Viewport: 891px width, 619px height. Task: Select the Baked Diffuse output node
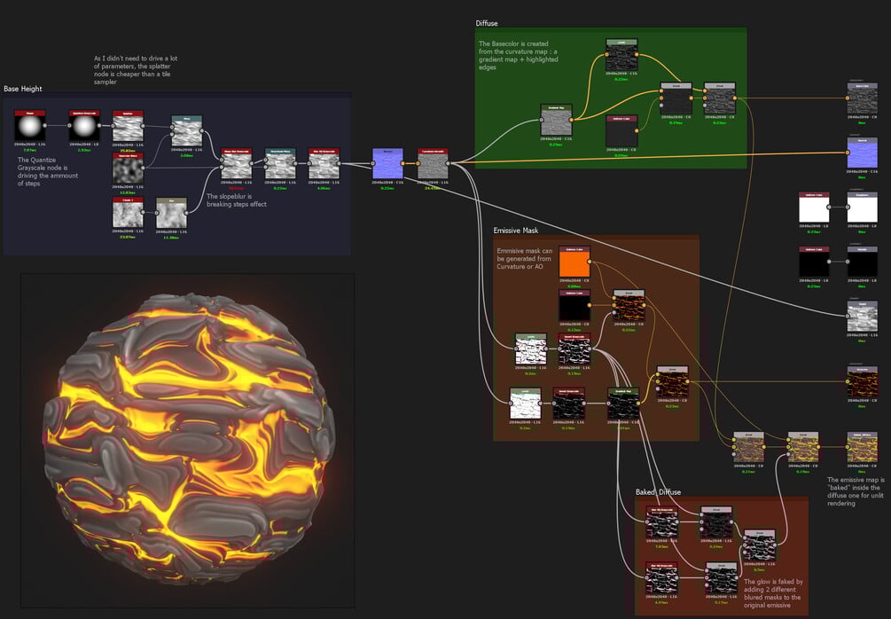pyautogui.click(x=862, y=447)
